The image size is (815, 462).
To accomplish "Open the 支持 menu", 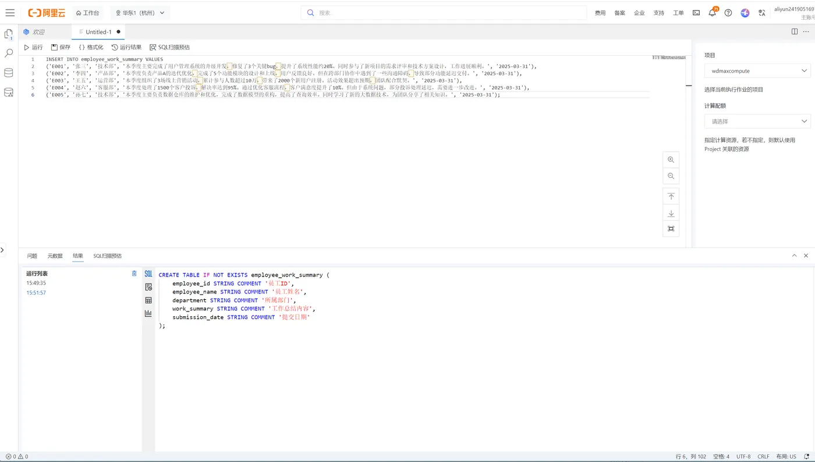I will tap(659, 13).
